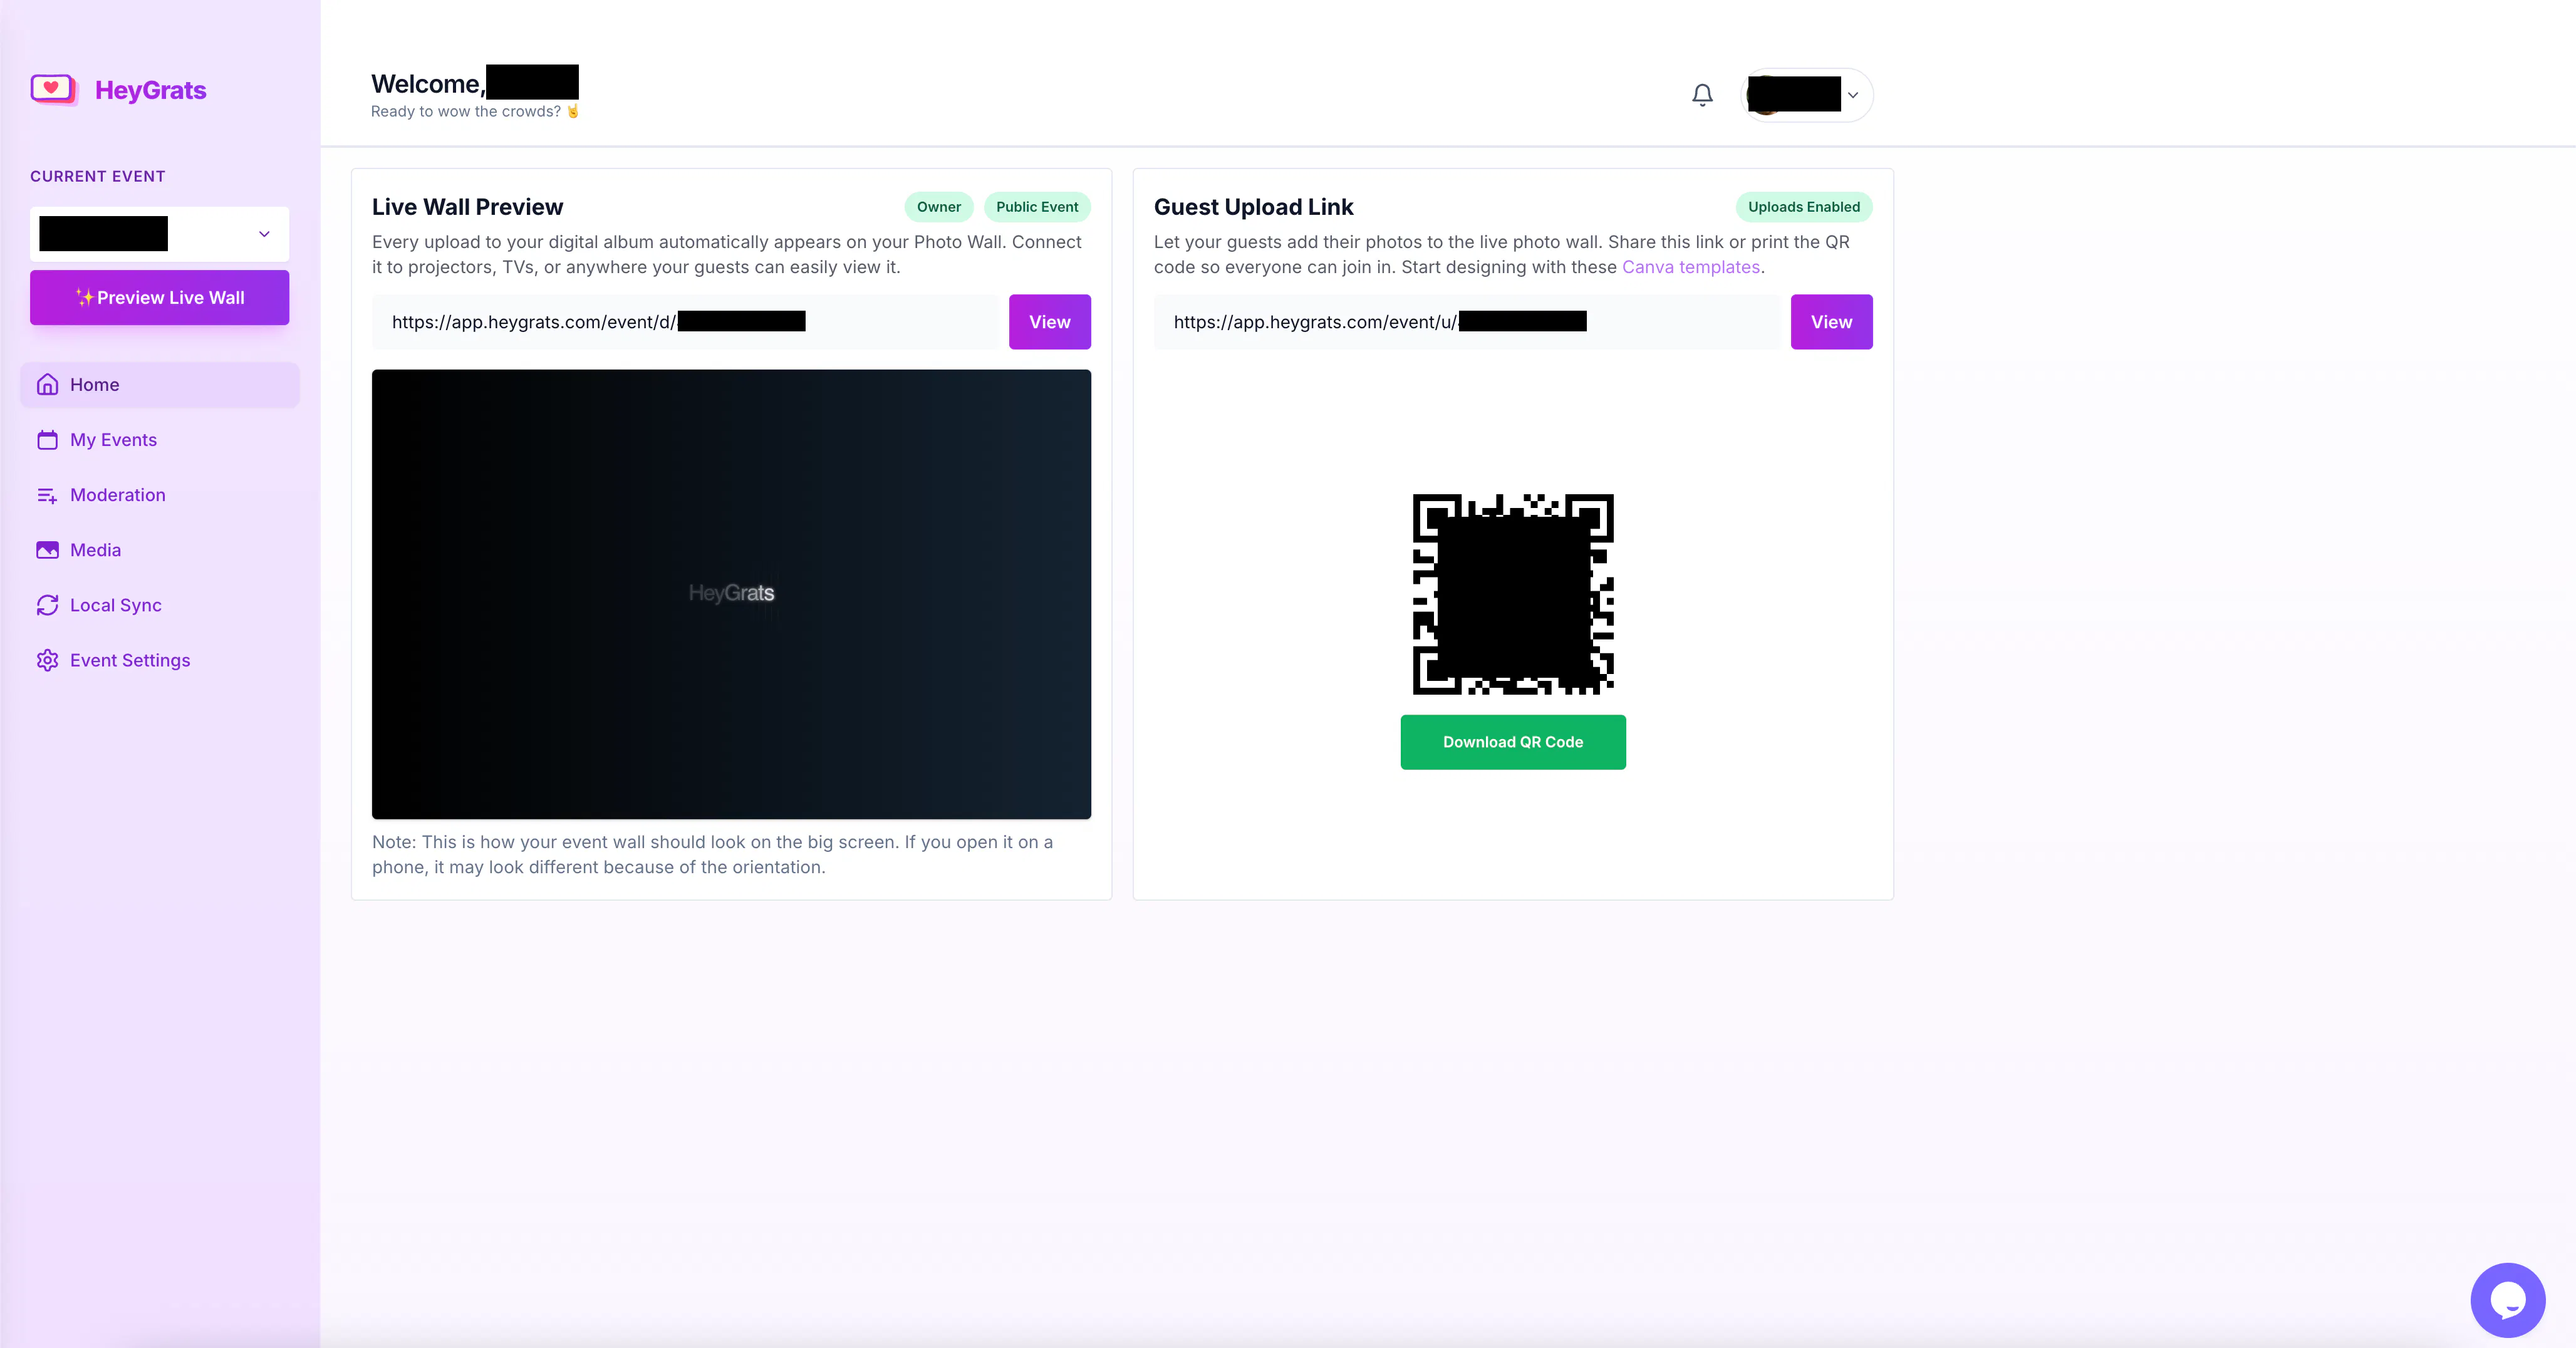Image resolution: width=2576 pixels, height=1348 pixels.
Task: Select the live wall URL field
Action: [x=684, y=321]
